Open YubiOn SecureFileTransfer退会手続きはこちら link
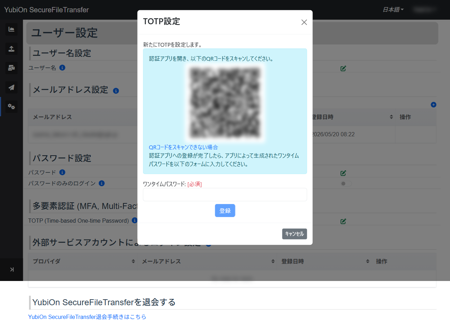The height and width of the screenshot is (327, 450). [x=87, y=317]
